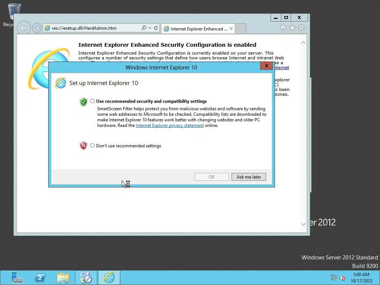Viewport: 380px width, 285px height.
Task: Close the Internet Explorer Enhanced tab
Action: 231,29
